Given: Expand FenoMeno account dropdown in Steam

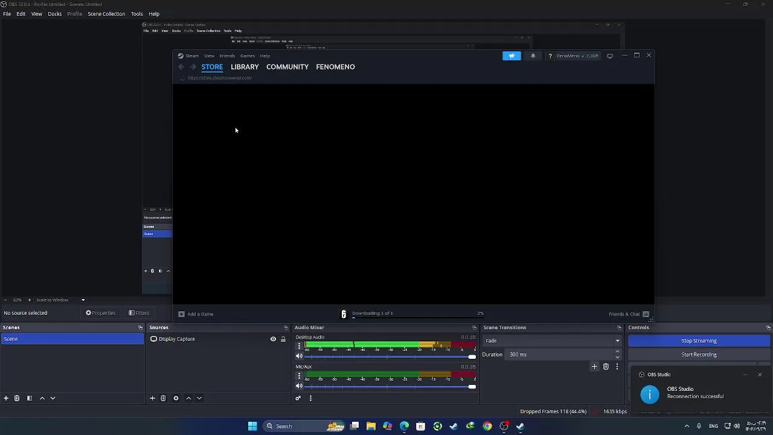Looking at the screenshot, I should [x=577, y=56].
